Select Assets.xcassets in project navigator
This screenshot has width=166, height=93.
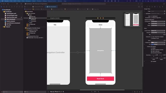click(x=11, y=21)
